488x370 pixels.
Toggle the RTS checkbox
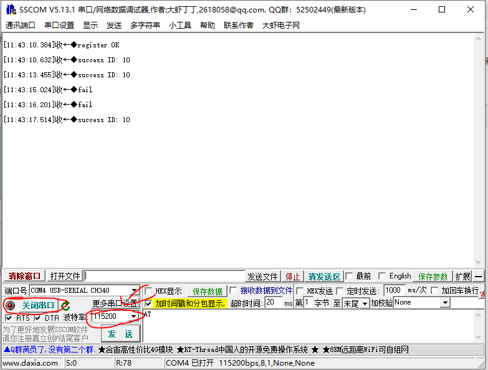pyautogui.click(x=9, y=318)
